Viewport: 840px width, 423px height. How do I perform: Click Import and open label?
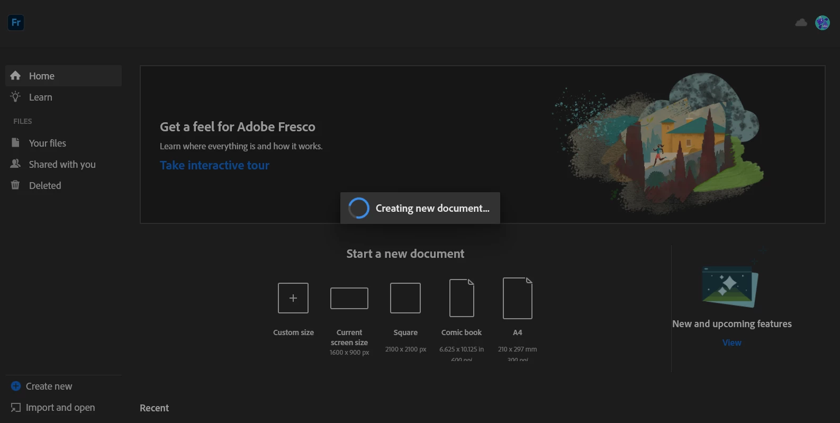point(60,407)
